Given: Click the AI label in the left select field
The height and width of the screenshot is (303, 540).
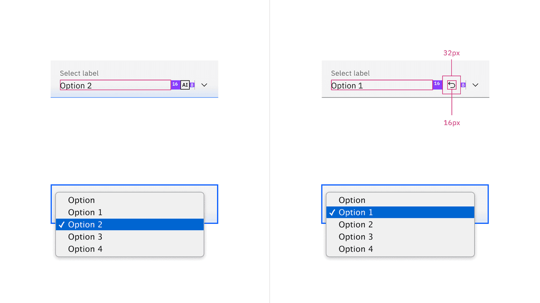Looking at the screenshot, I should (x=185, y=85).
